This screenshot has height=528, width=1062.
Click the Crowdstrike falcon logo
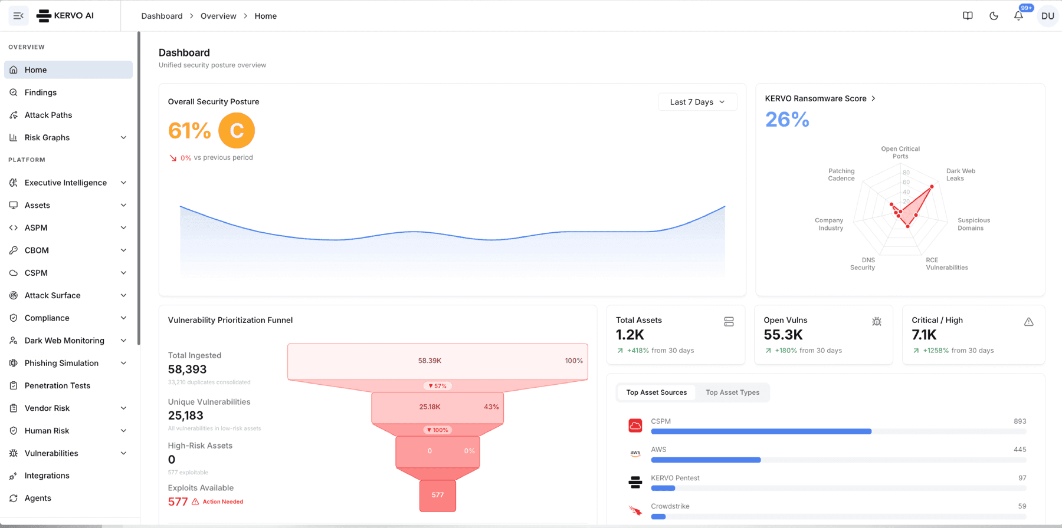[635, 510]
